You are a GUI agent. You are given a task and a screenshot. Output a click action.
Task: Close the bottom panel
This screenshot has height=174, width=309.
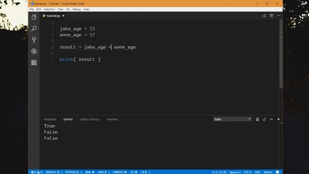[279, 119]
